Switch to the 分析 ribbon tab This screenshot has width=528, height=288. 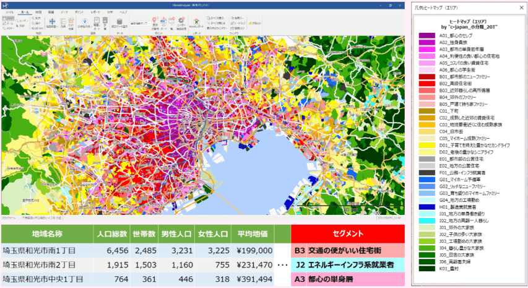coord(110,12)
